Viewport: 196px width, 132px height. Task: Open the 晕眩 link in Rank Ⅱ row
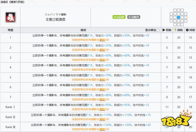[102, 119]
